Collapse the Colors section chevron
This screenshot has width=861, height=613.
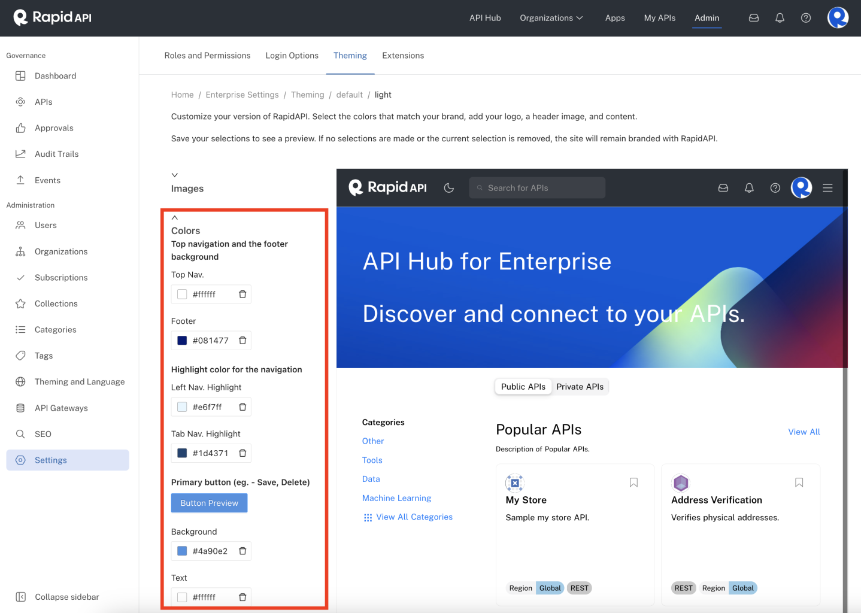click(x=175, y=218)
